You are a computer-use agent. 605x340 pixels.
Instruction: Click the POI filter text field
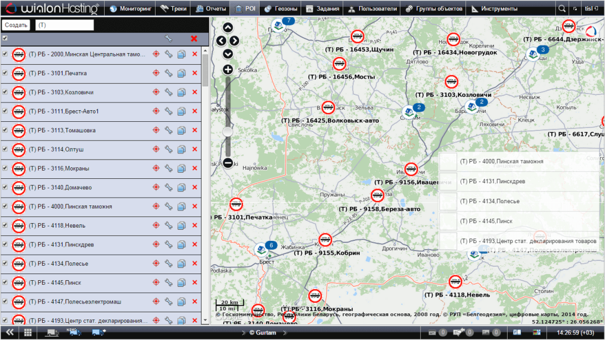(64, 25)
